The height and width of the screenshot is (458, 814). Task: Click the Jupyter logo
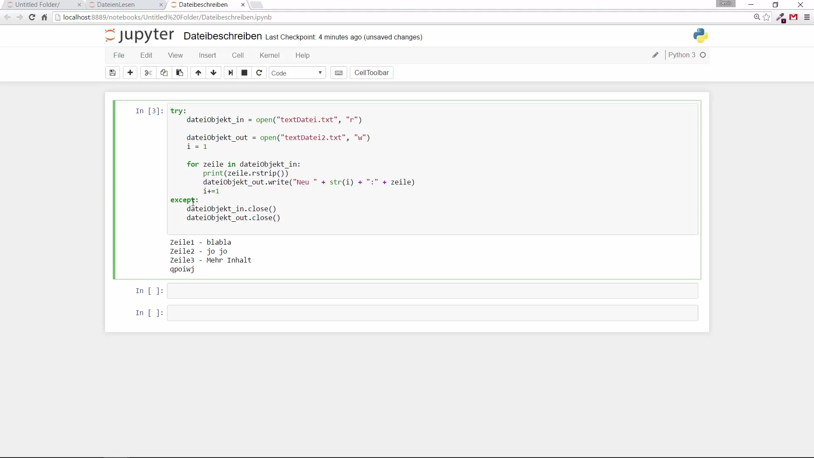139,36
